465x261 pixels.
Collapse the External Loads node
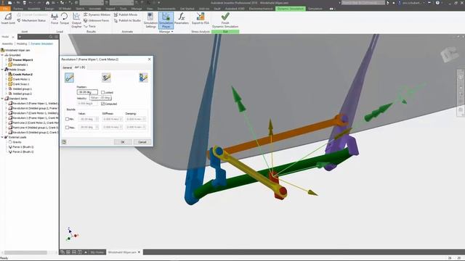pos(2,137)
